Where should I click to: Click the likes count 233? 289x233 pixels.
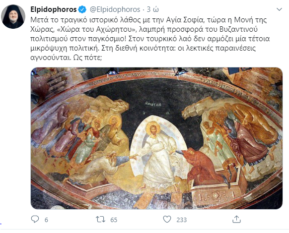182,220
